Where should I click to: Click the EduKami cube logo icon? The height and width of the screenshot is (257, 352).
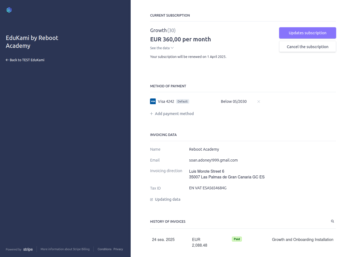9,10
